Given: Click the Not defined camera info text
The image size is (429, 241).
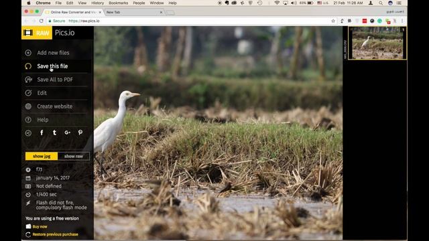Looking at the screenshot, I should pyautogui.click(x=49, y=186).
